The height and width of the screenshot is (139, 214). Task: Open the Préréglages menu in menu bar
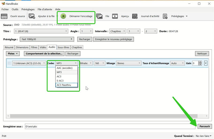tap(28, 9)
